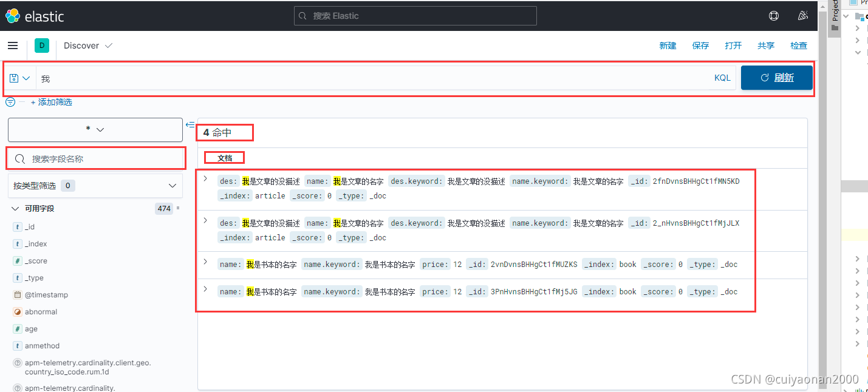Focus the 搜索字段名称 field search input
This screenshot has width=868, height=392.
click(x=96, y=159)
